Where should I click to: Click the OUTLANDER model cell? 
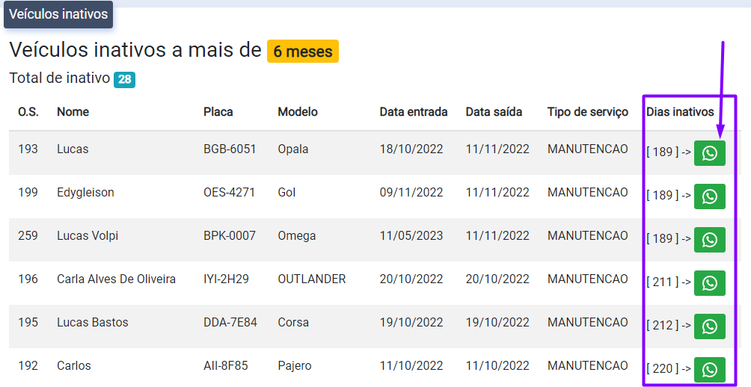(x=312, y=279)
